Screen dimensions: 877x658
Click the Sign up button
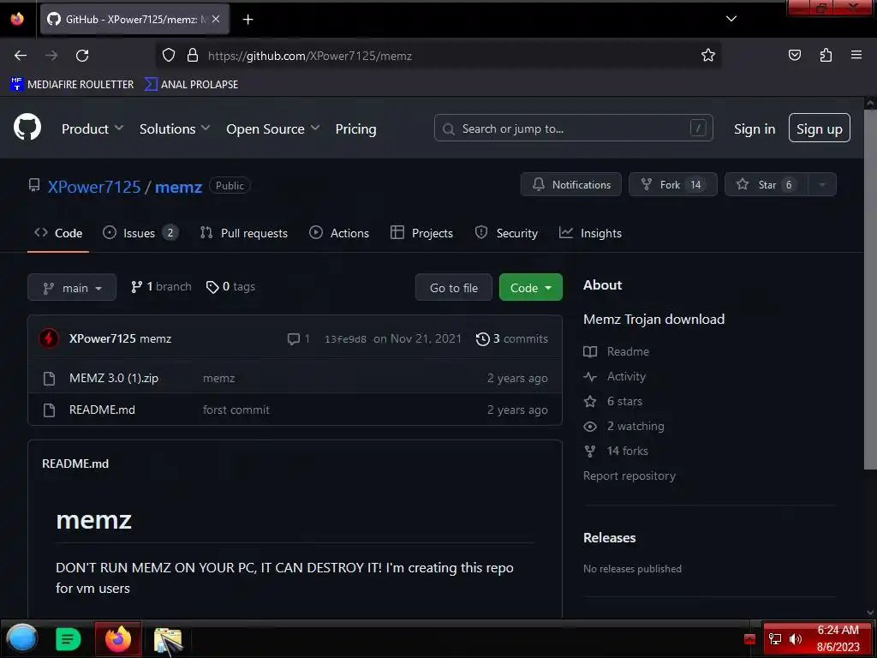tap(820, 129)
